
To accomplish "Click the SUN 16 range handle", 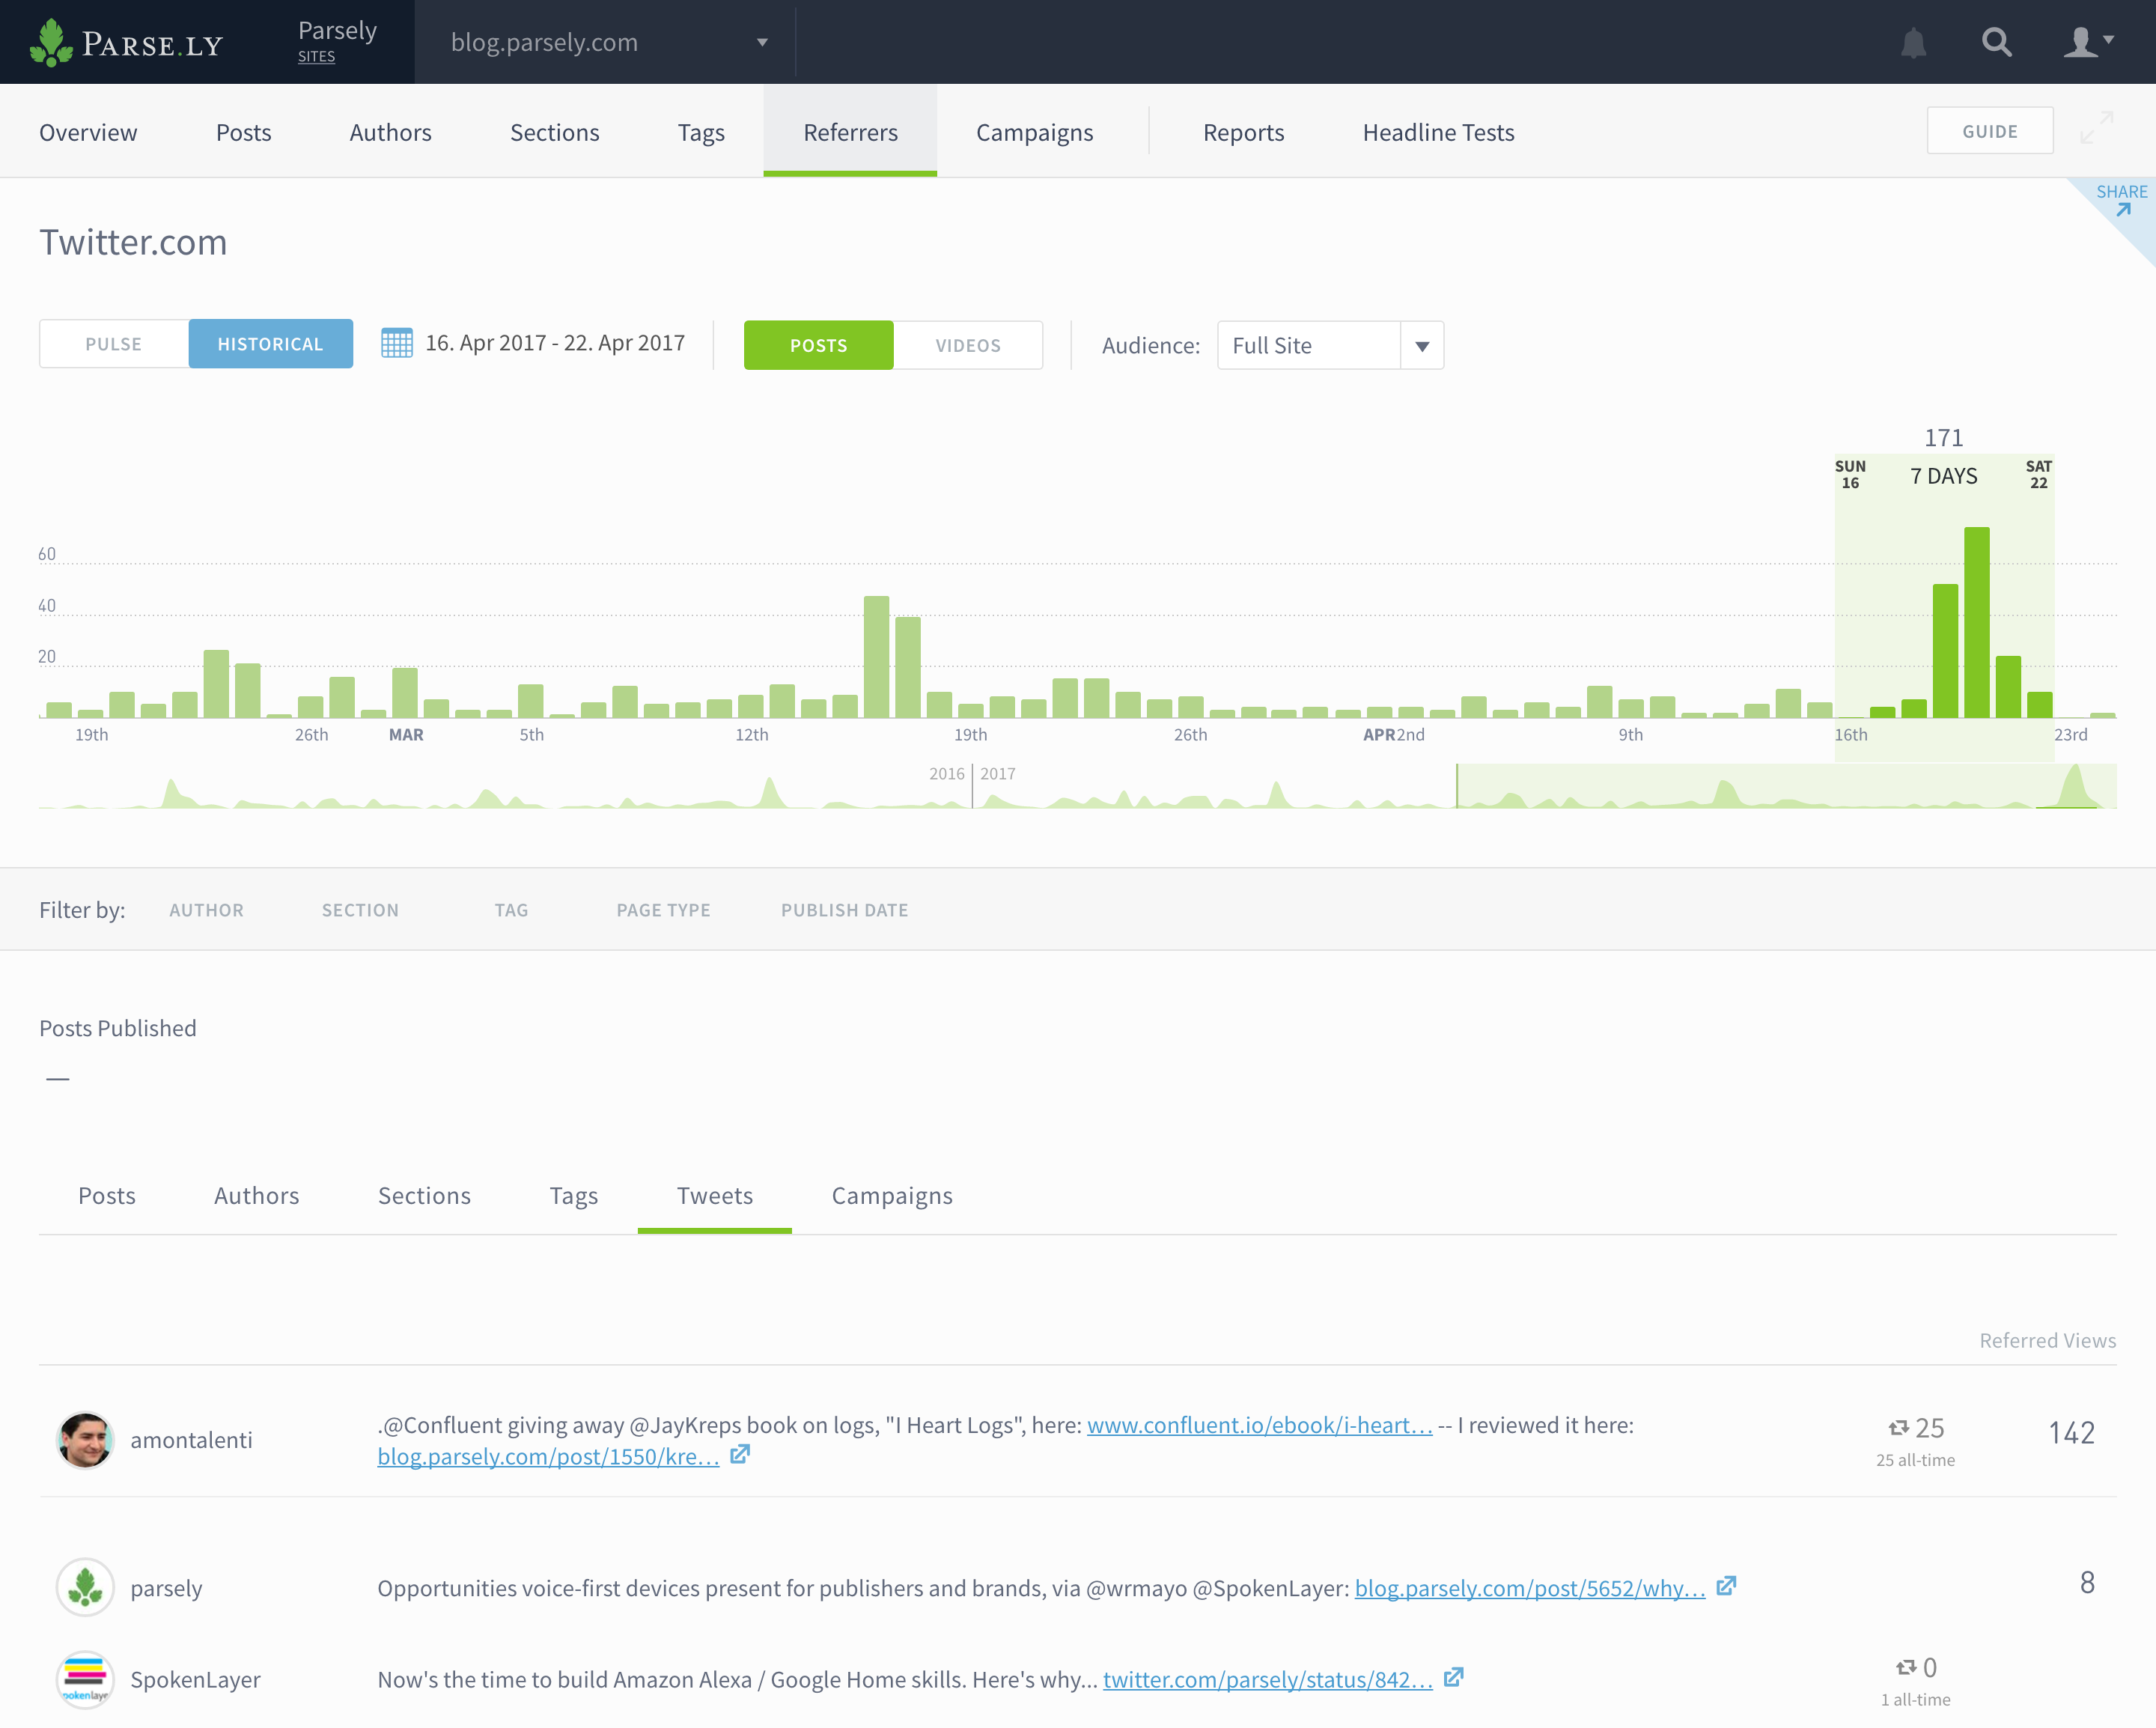I will tap(1850, 474).
